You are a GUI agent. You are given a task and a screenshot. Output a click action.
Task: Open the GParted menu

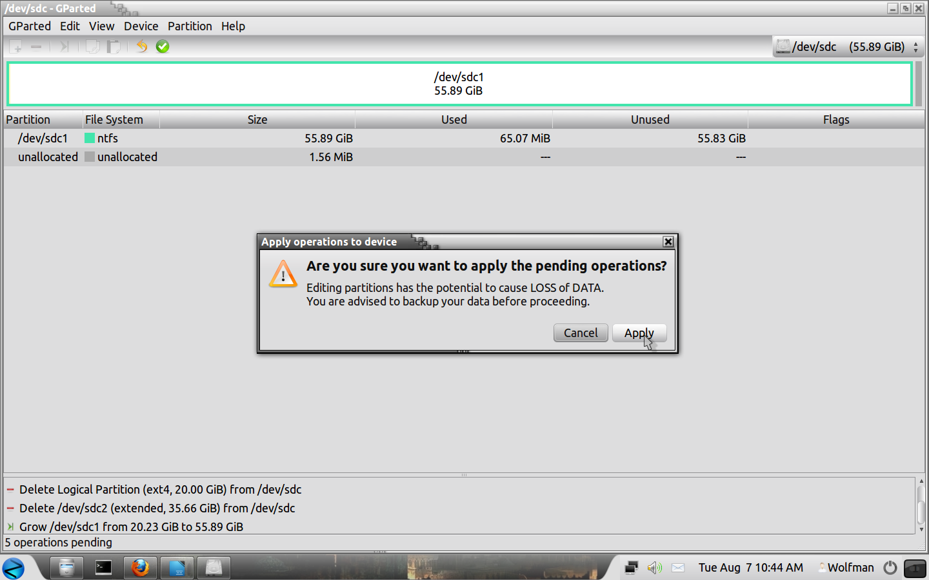click(x=30, y=26)
